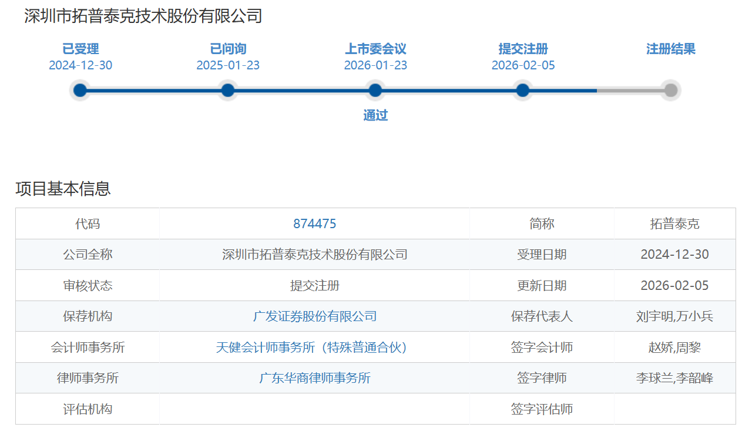Click the date 2026-01-23 in the timeline
Viewport: 742px width, 434px height.
pos(375,65)
